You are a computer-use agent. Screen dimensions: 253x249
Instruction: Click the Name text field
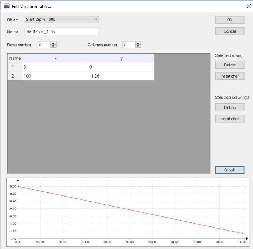pyautogui.click(x=62, y=32)
